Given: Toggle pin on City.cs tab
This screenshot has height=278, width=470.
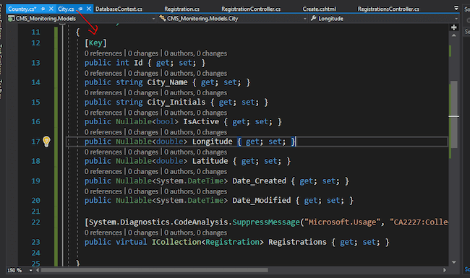Looking at the screenshot, I should 80,9.
